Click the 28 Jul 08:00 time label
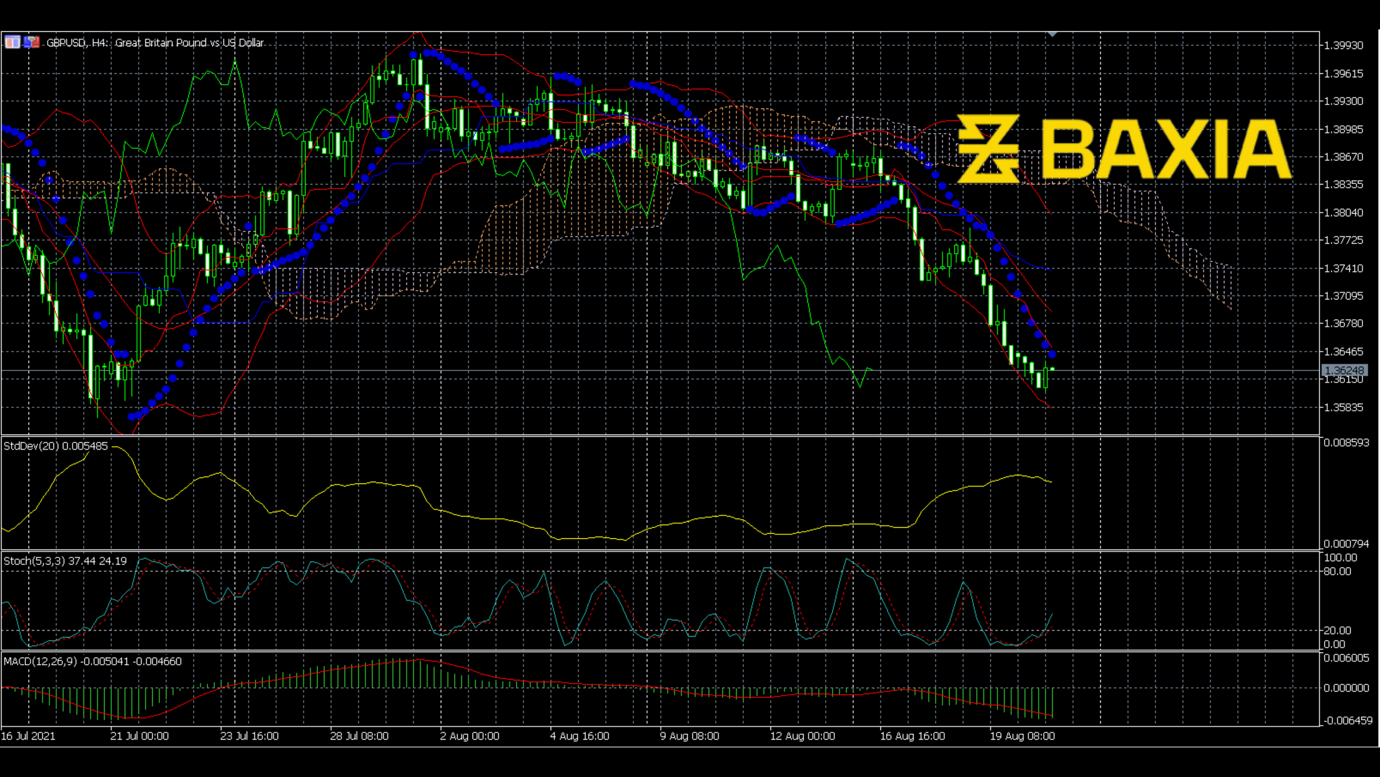This screenshot has width=1380, height=777. point(359,736)
